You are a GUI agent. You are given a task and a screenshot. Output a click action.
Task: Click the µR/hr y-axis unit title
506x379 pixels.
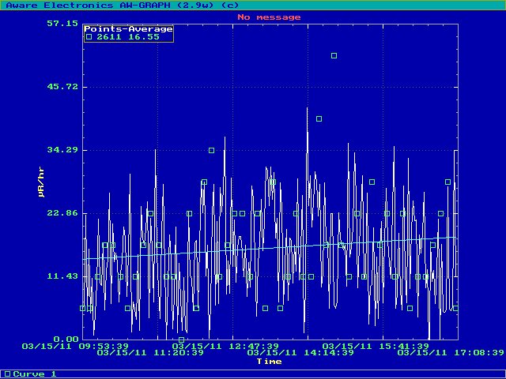tap(41, 182)
